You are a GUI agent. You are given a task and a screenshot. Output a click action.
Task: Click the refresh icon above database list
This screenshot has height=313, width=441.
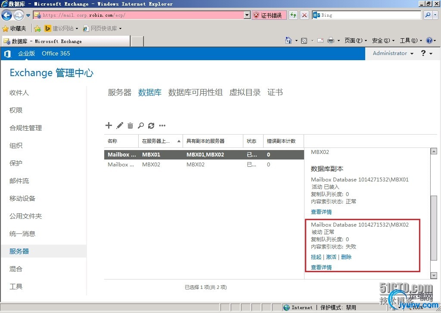[x=151, y=126]
